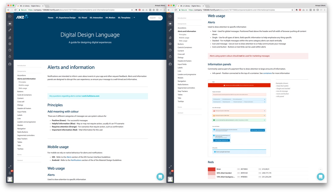Click the briefcase icon in left window sidebar

pyautogui.click(x=10, y=64)
